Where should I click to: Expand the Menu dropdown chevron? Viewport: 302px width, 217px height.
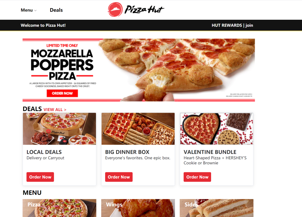pos(35,10)
